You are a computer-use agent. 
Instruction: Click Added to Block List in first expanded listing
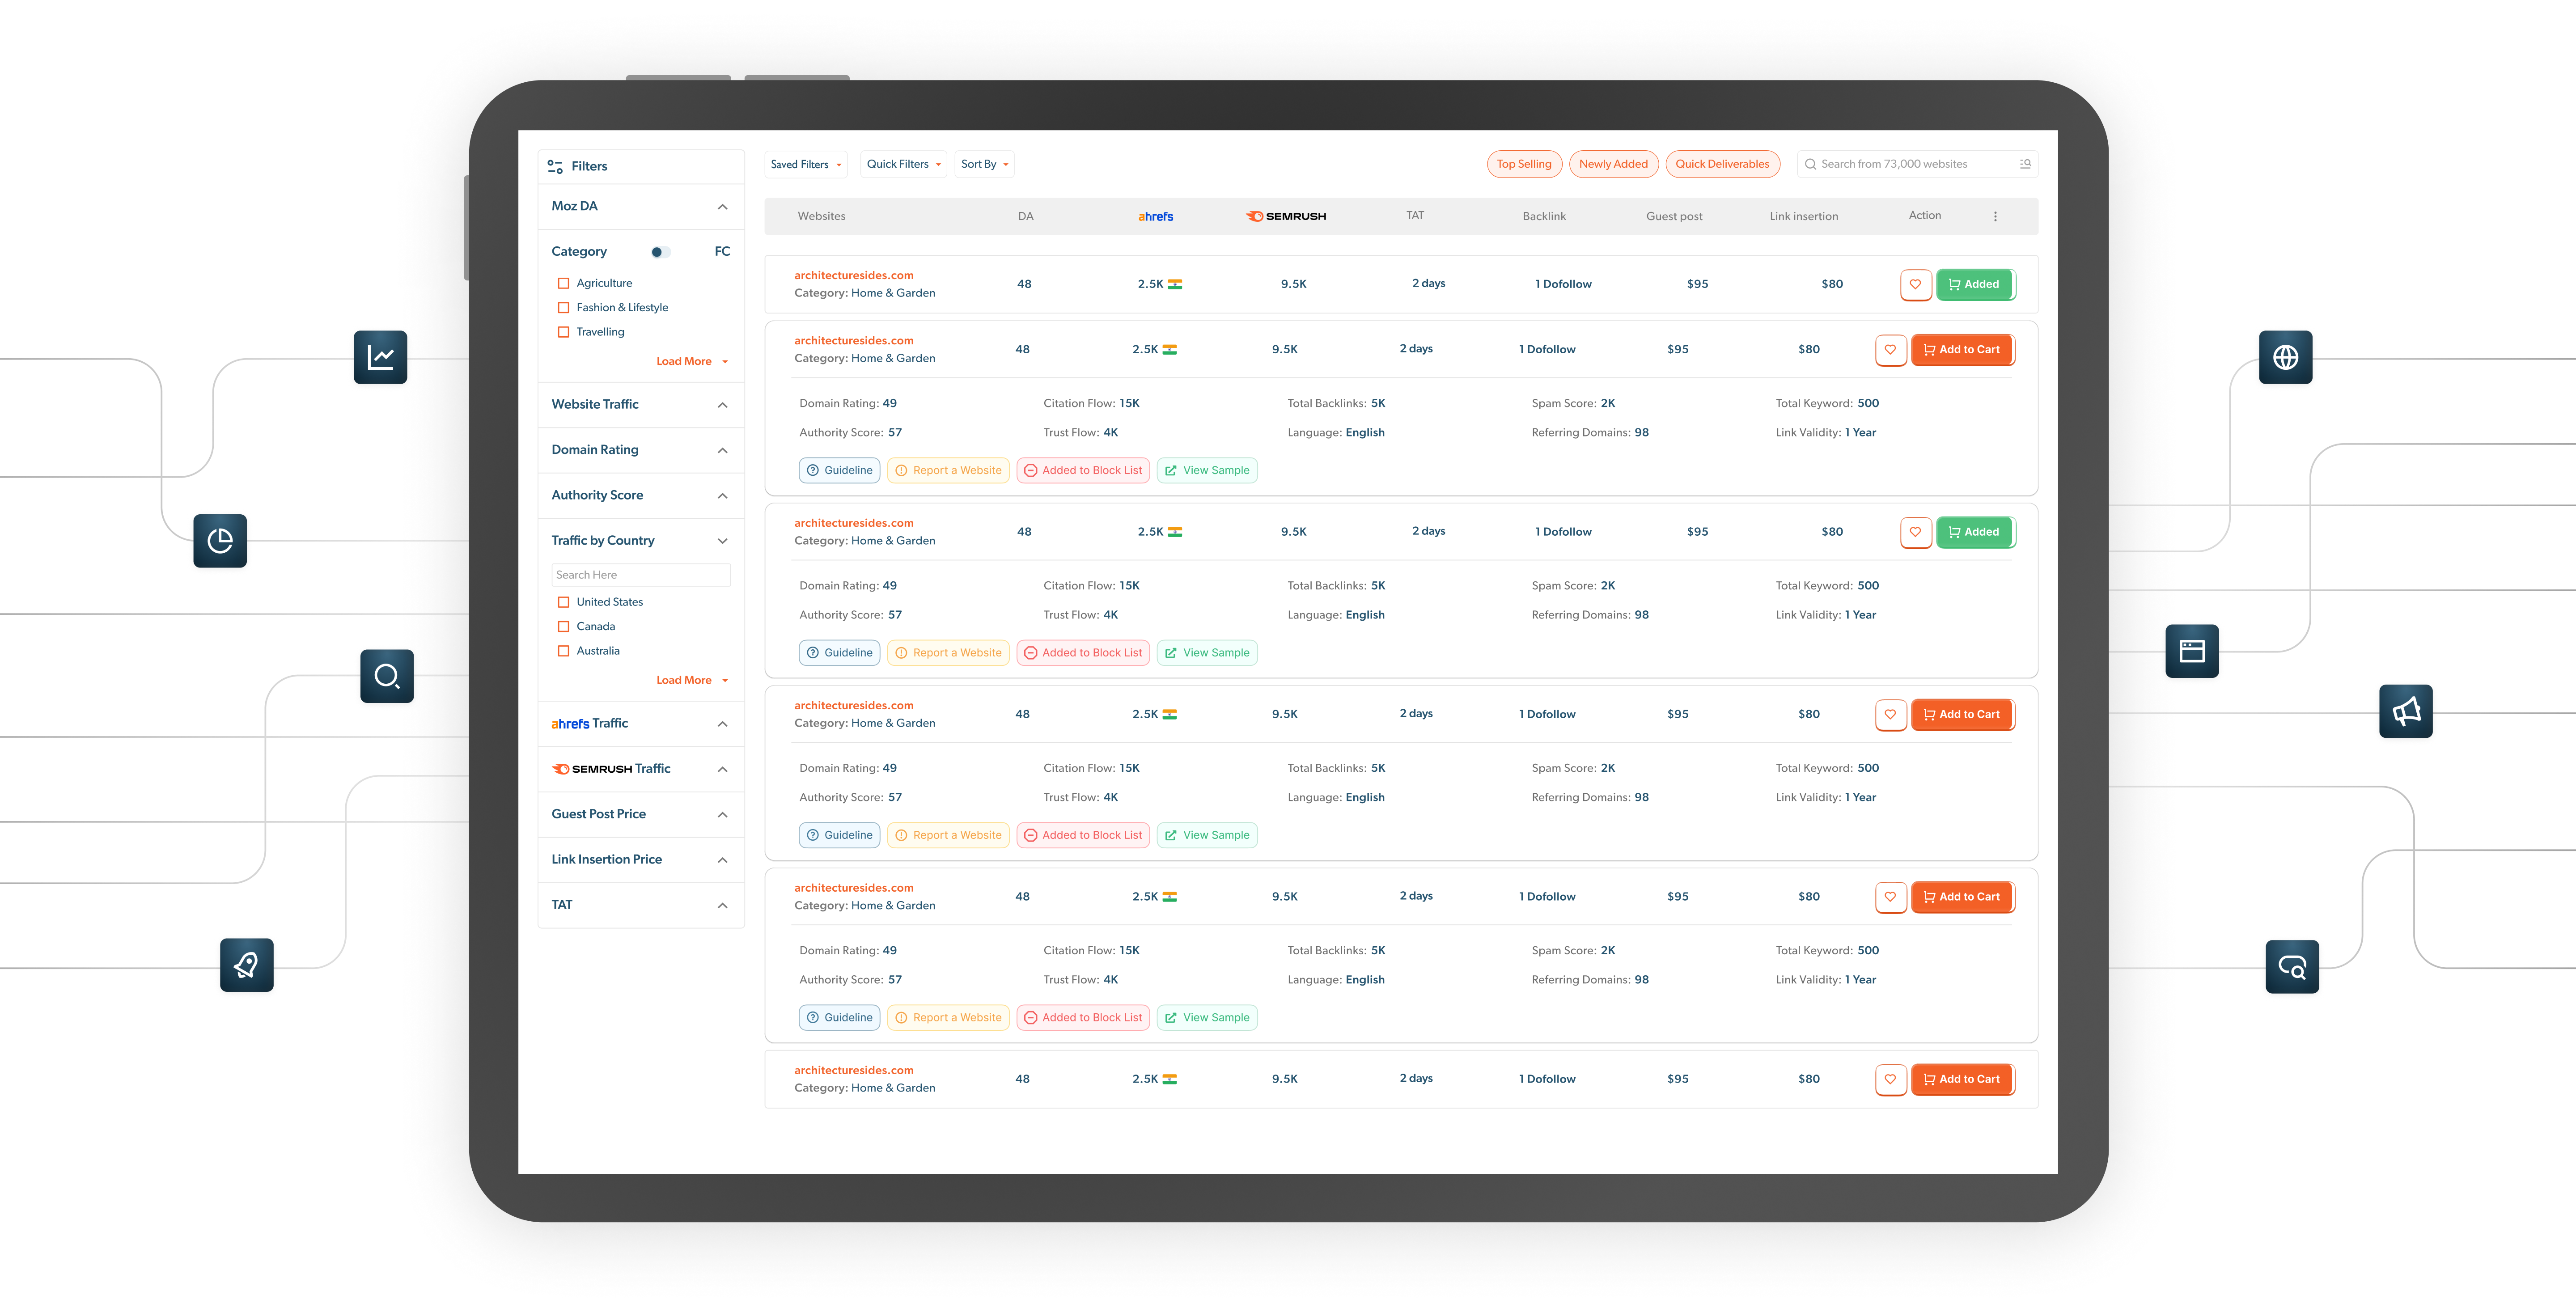[x=1083, y=471]
